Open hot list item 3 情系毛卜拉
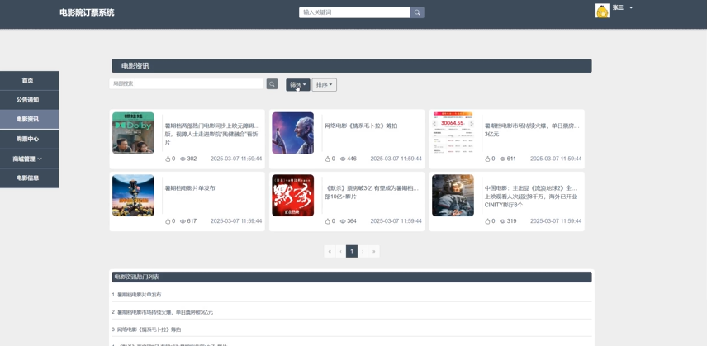The height and width of the screenshot is (346, 707). [x=149, y=329]
